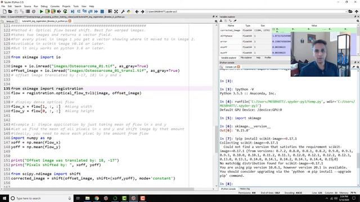Save the current file

(16, 11)
